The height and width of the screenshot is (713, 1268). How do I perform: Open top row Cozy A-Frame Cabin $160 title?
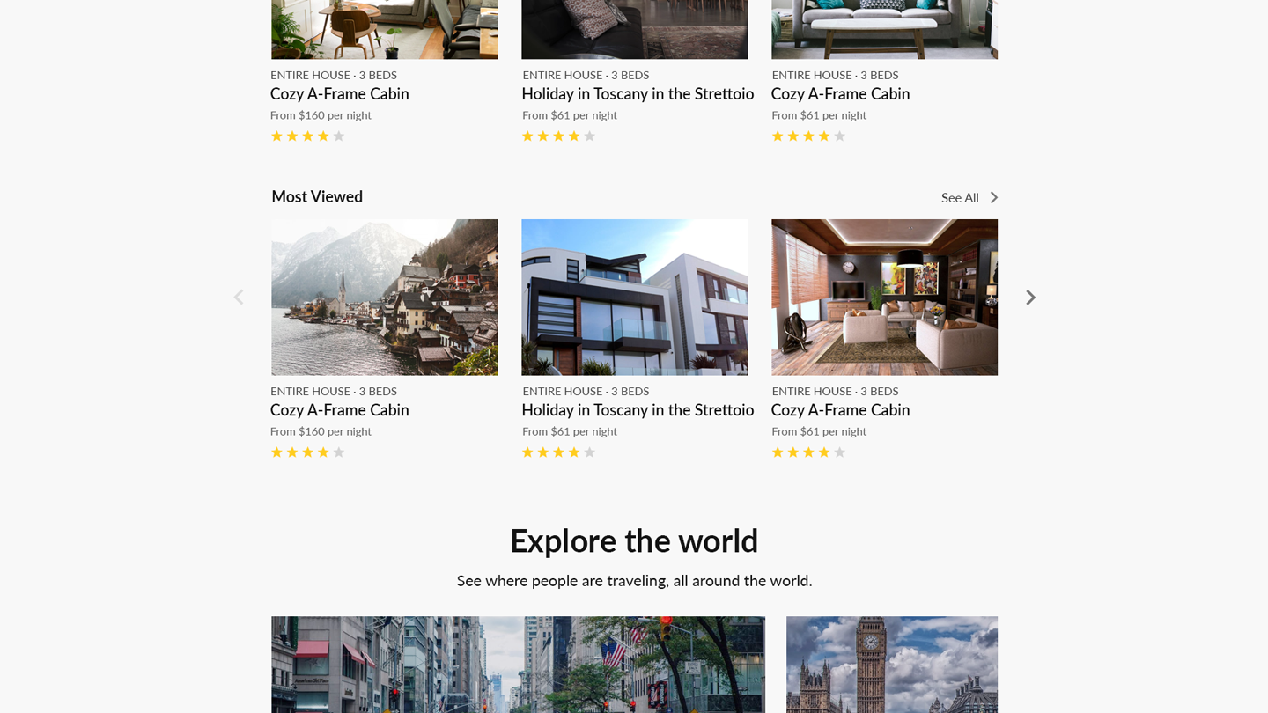(340, 94)
